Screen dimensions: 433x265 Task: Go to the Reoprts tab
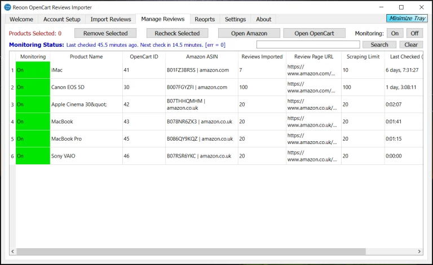tap(205, 19)
